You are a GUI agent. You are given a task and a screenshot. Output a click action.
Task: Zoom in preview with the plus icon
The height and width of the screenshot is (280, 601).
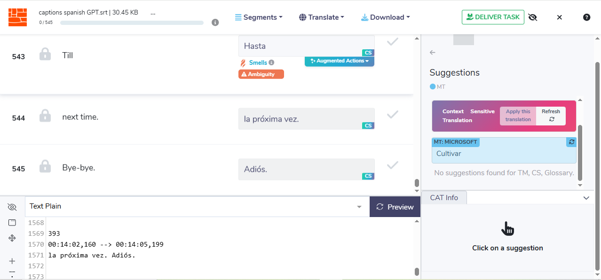click(12, 261)
